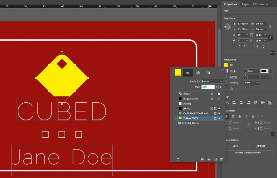Check the Invert text wrap checkbox
Viewport: 277px width, 178px height.
coord(259,116)
